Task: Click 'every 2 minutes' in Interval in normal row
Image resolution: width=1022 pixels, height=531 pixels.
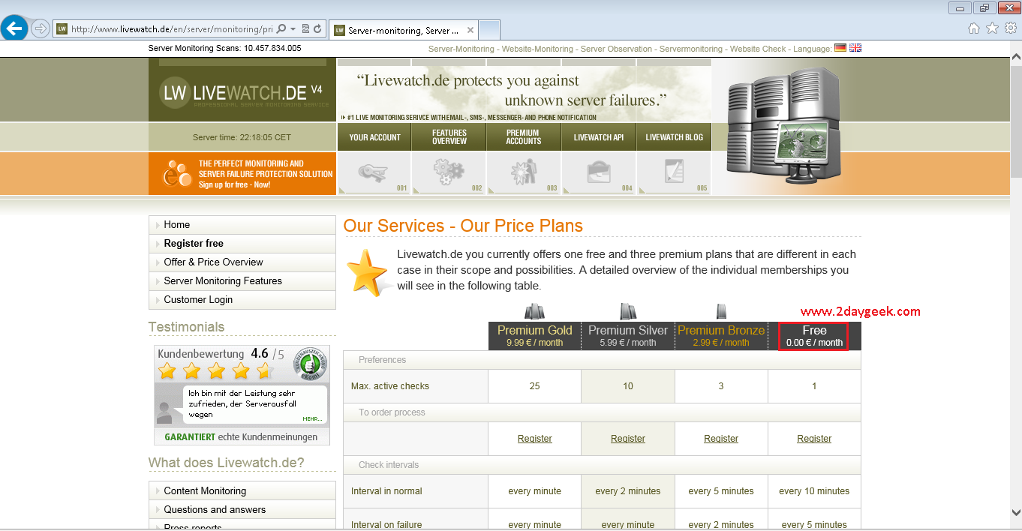Action: tap(628, 491)
